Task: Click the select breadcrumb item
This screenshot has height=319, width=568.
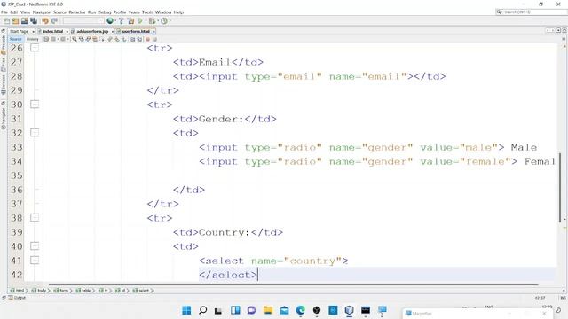Action: coord(141,291)
